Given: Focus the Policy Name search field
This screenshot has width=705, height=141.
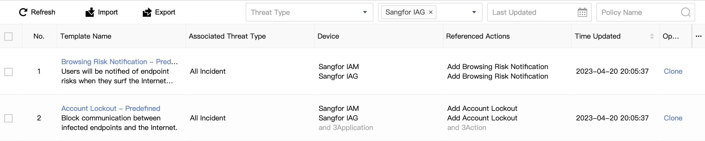Looking at the screenshot, I should (645, 12).
